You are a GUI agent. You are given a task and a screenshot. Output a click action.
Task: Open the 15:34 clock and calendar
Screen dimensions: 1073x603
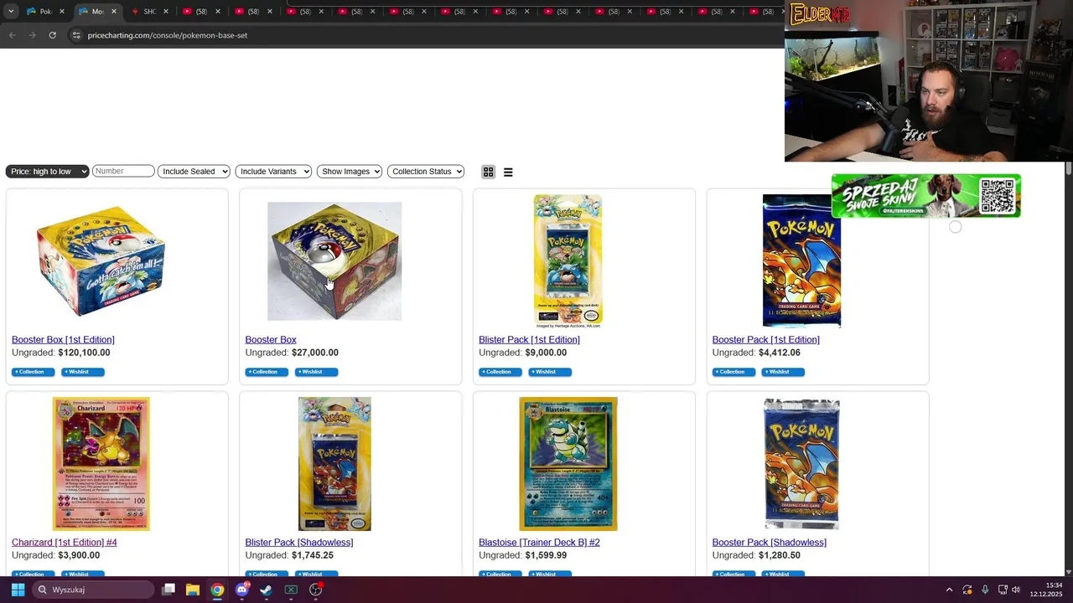1046,590
